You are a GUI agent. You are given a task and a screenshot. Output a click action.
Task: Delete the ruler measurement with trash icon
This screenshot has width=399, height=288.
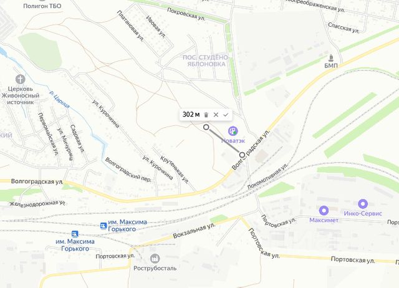click(x=206, y=115)
